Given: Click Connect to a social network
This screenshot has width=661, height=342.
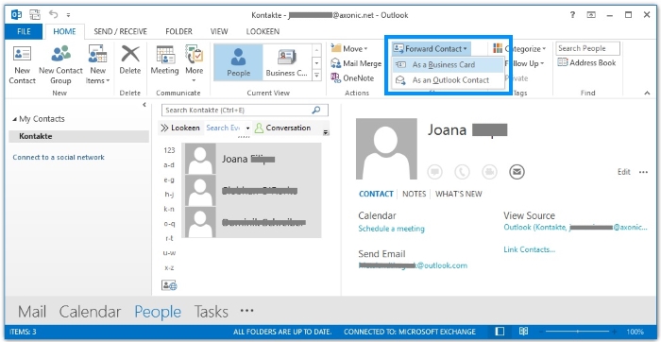Looking at the screenshot, I should point(59,157).
